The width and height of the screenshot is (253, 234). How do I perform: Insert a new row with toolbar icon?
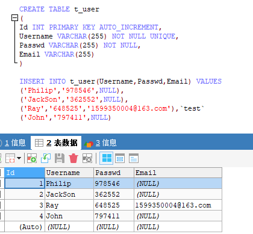click(32, 158)
